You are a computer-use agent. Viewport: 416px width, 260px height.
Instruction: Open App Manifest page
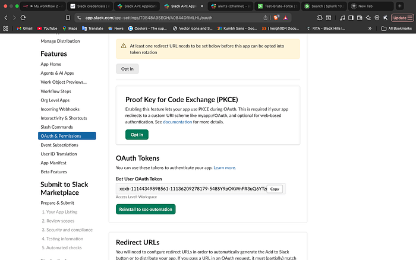[53, 163]
